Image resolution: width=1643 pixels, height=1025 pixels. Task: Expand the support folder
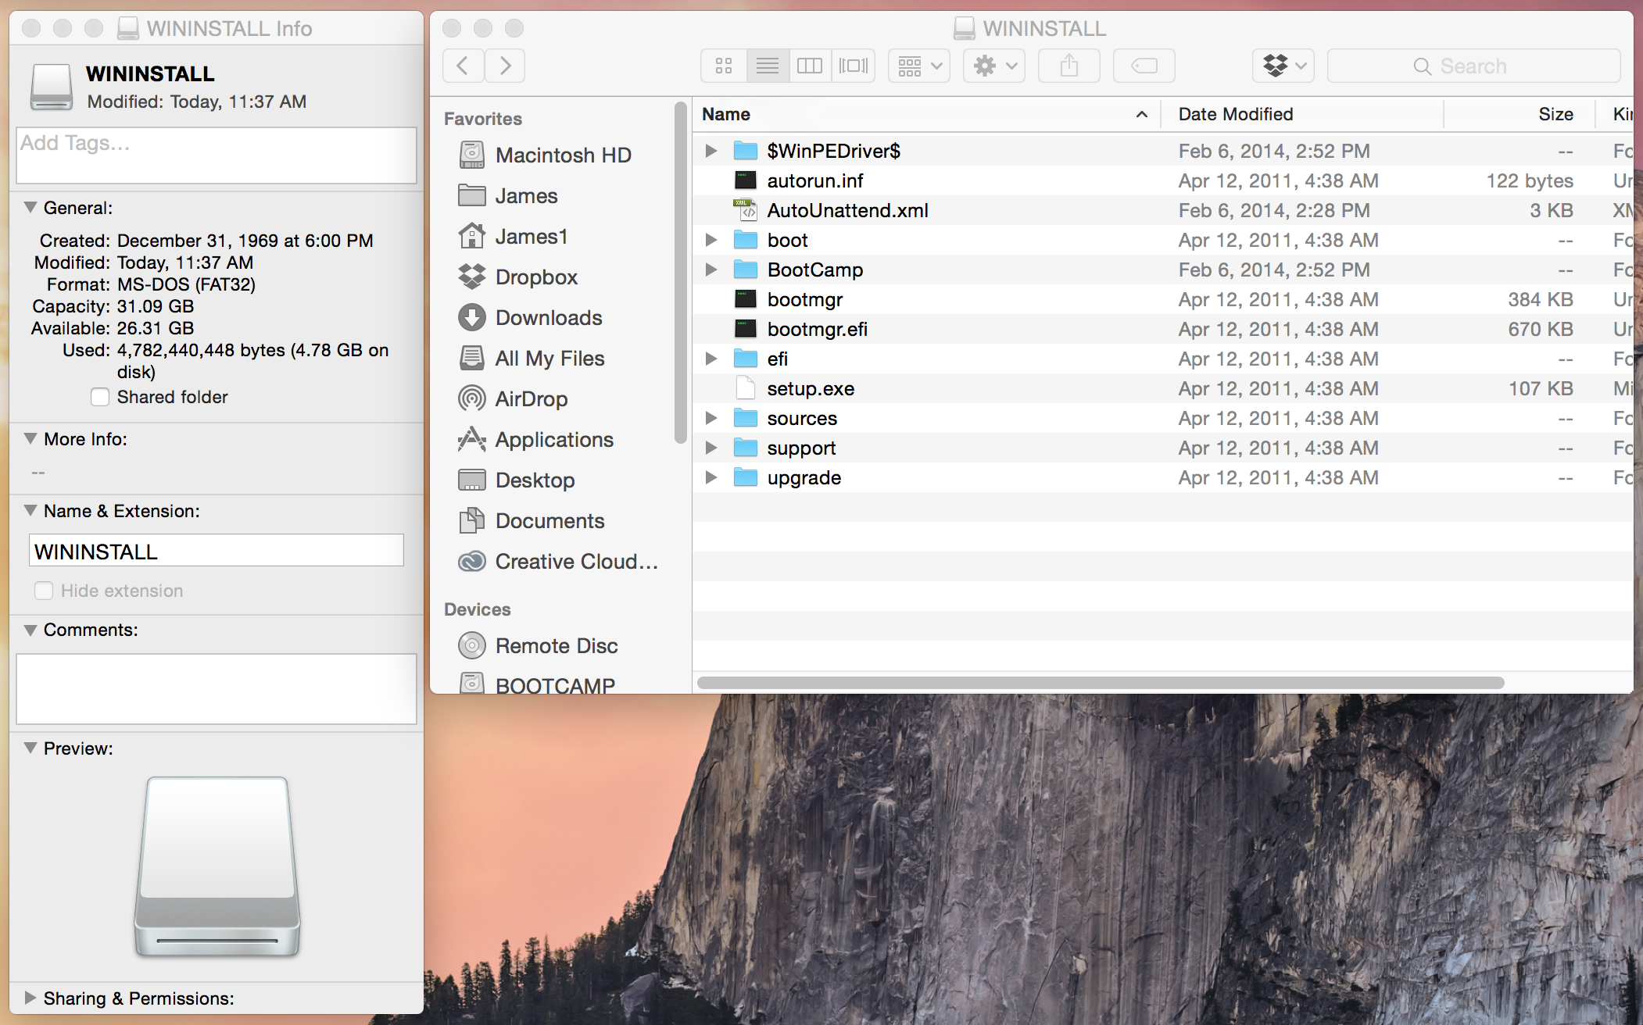click(711, 448)
